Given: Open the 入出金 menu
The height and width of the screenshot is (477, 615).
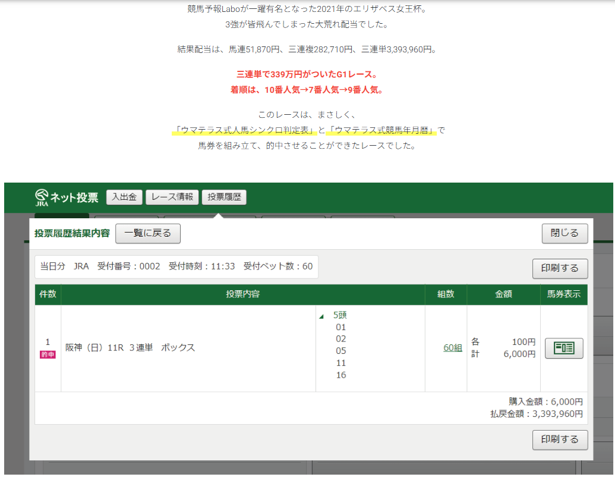Looking at the screenshot, I should (124, 197).
